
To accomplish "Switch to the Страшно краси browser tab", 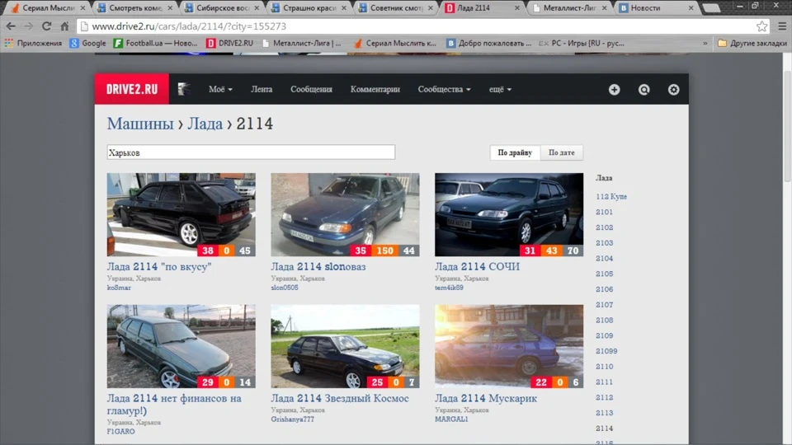I will click(x=308, y=8).
